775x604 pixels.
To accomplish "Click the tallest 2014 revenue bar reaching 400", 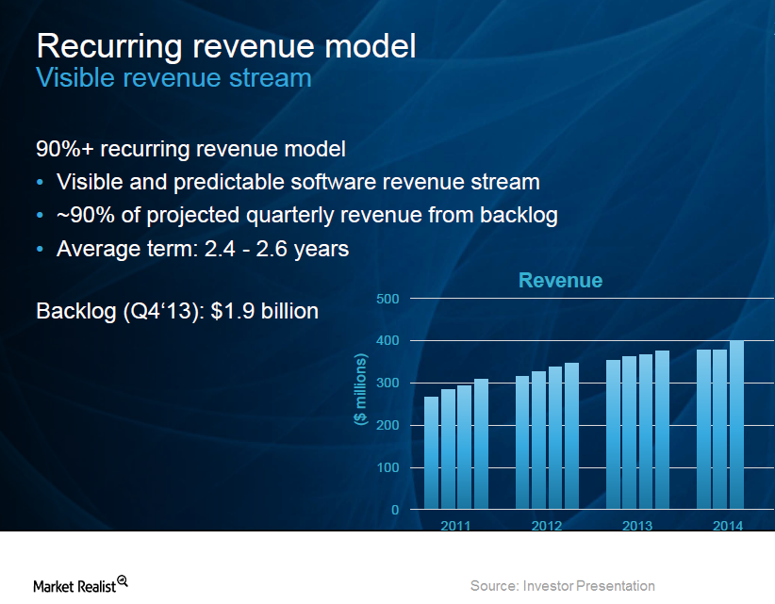I will pos(736,425).
